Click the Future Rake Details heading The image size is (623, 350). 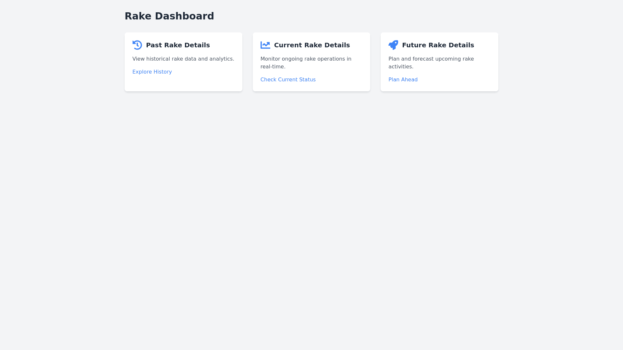438,45
